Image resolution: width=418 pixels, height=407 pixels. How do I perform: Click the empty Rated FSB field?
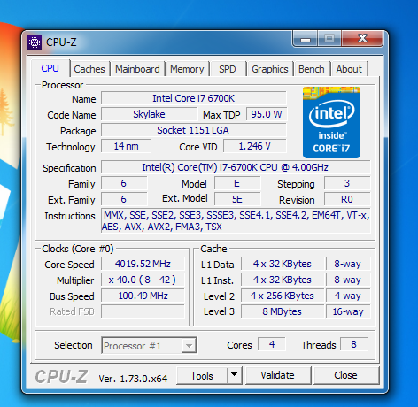[143, 311]
